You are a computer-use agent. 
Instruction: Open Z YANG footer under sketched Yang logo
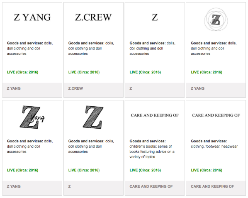[14, 186]
